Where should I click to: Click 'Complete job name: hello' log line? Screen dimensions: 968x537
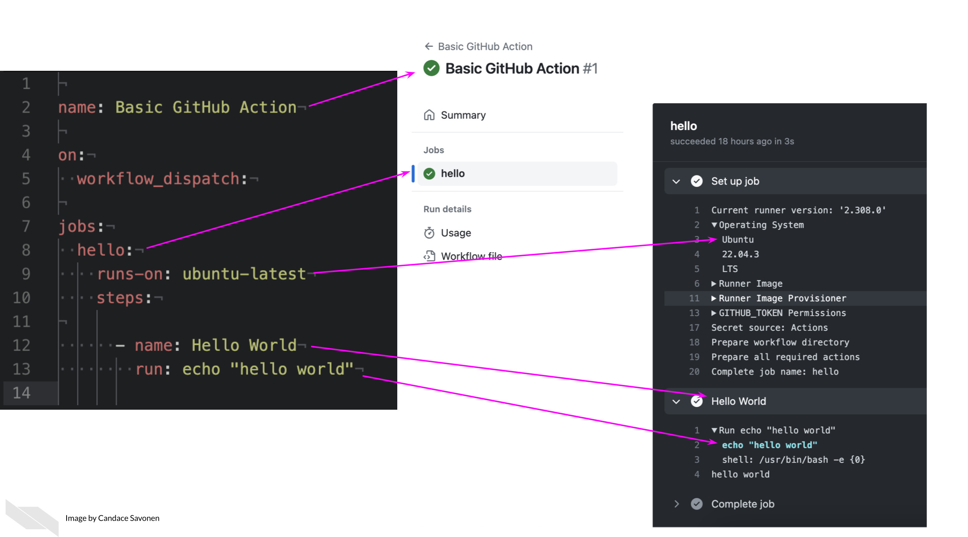pyautogui.click(x=775, y=372)
